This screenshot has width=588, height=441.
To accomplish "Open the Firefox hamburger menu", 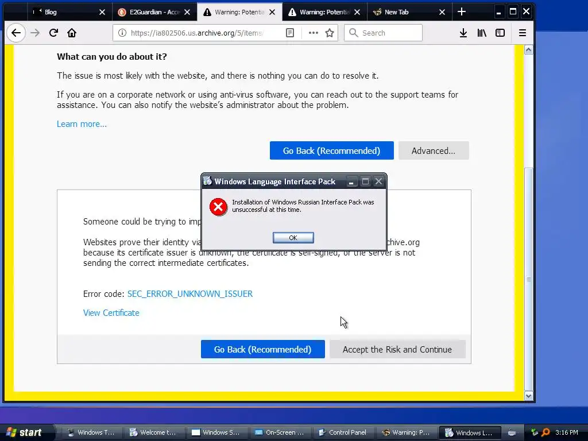I will tap(523, 33).
